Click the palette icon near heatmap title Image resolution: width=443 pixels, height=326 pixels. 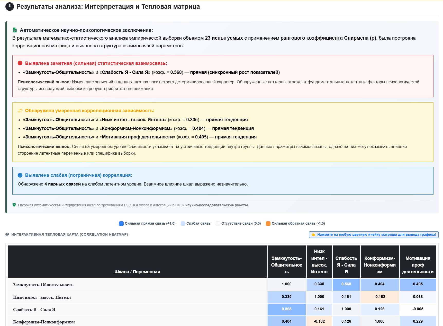click(7, 234)
